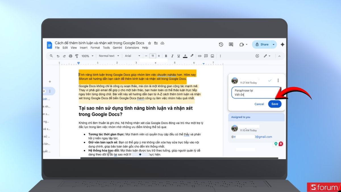Open the text color picker
Viewport: 341px width, 192px height.
click(185, 56)
